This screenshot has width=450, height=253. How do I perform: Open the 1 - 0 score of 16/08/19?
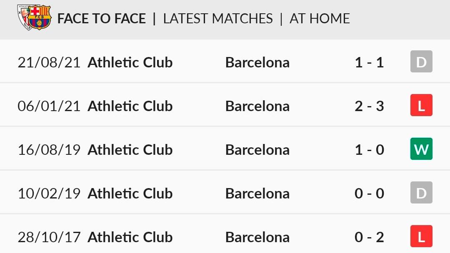coord(369,150)
